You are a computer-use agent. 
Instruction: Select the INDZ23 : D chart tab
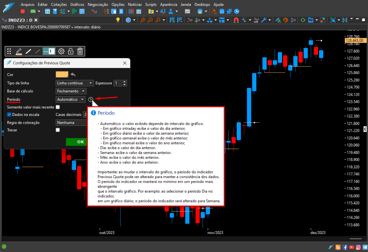pyautogui.click(x=20, y=20)
